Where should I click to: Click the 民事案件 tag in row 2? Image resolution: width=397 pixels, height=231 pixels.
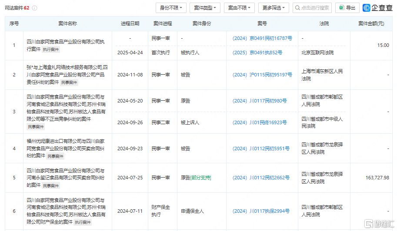click(x=70, y=82)
